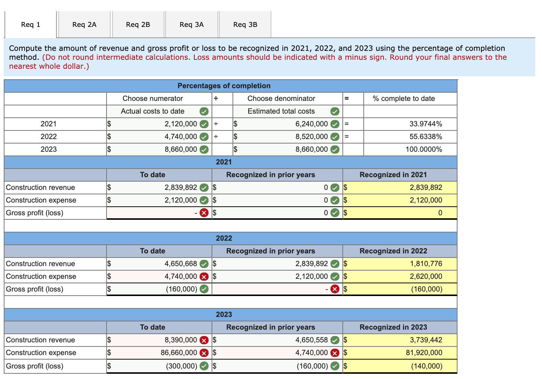Click the Recognized in 2021 column header

393,175
